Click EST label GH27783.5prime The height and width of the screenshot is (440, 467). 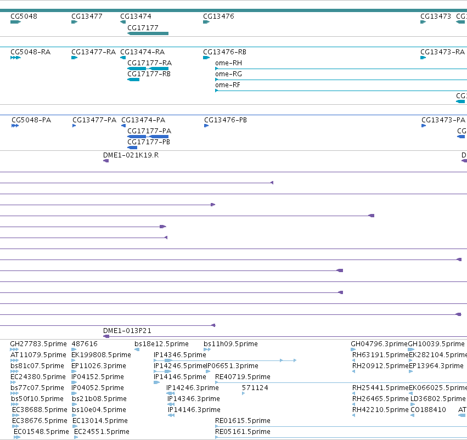point(38,344)
